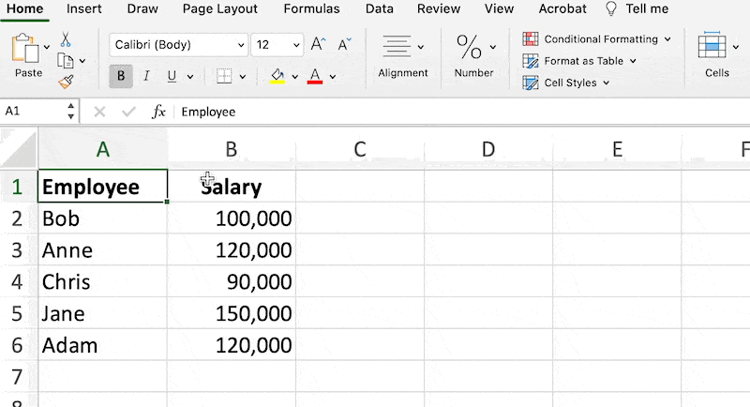Apply yellow fill color bucket

[x=277, y=76]
